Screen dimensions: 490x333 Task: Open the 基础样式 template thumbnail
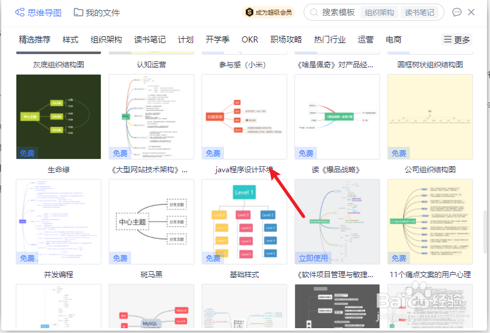(x=244, y=221)
